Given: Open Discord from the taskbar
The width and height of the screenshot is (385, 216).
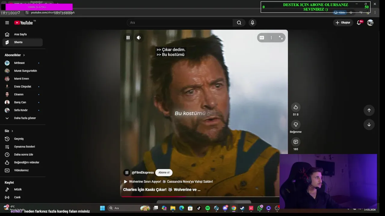Looking at the screenshot, I should [225, 208].
